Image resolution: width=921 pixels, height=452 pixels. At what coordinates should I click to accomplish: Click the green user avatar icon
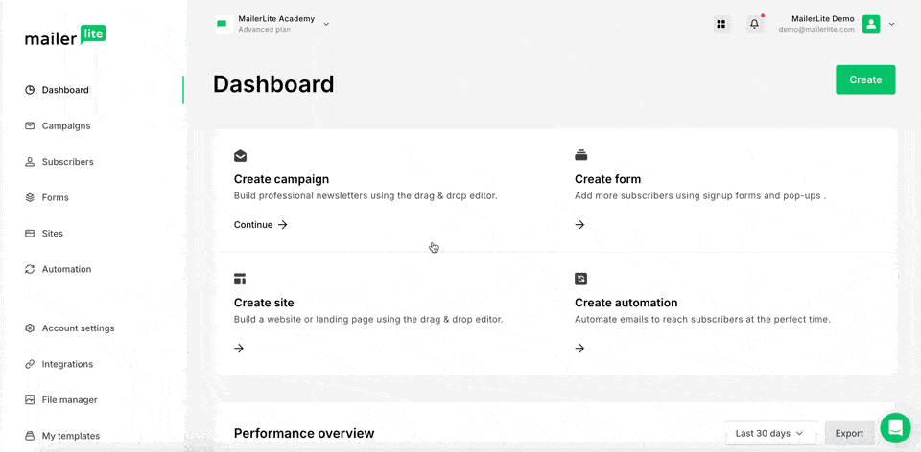pos(871,24)
